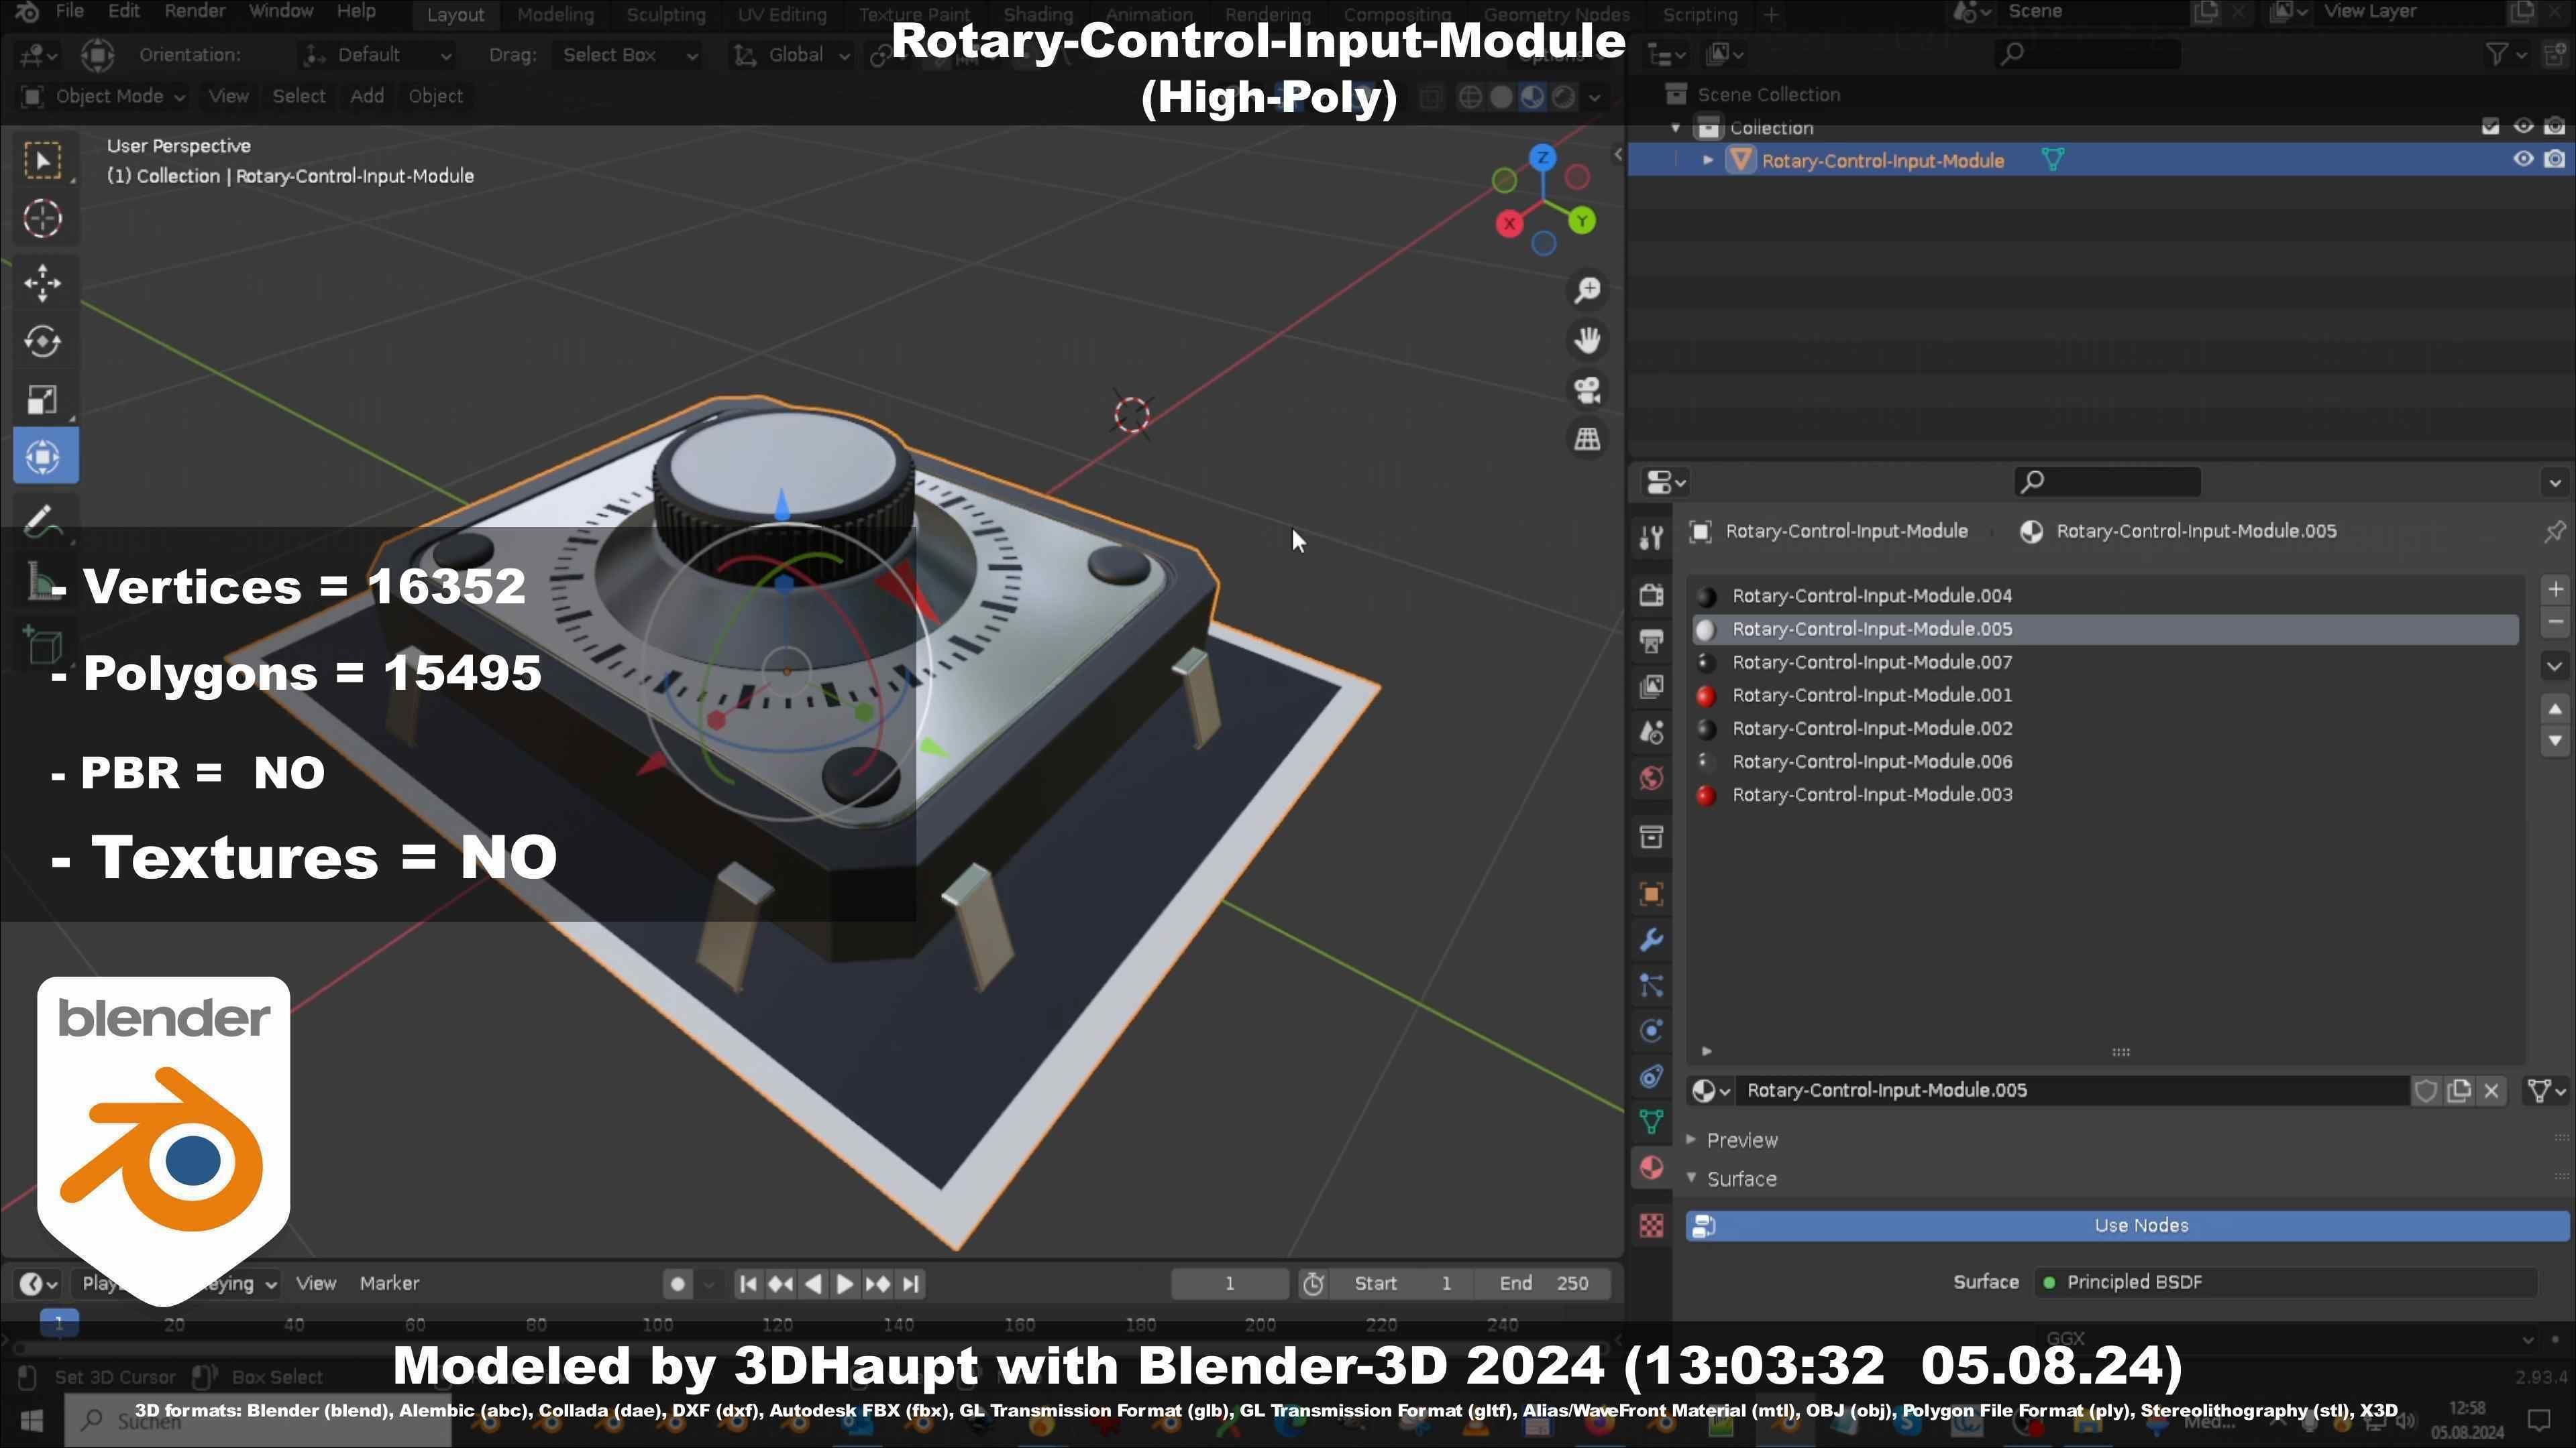Open the Particles properties tab
2576x1448 pixels.
click(1652, 986)
